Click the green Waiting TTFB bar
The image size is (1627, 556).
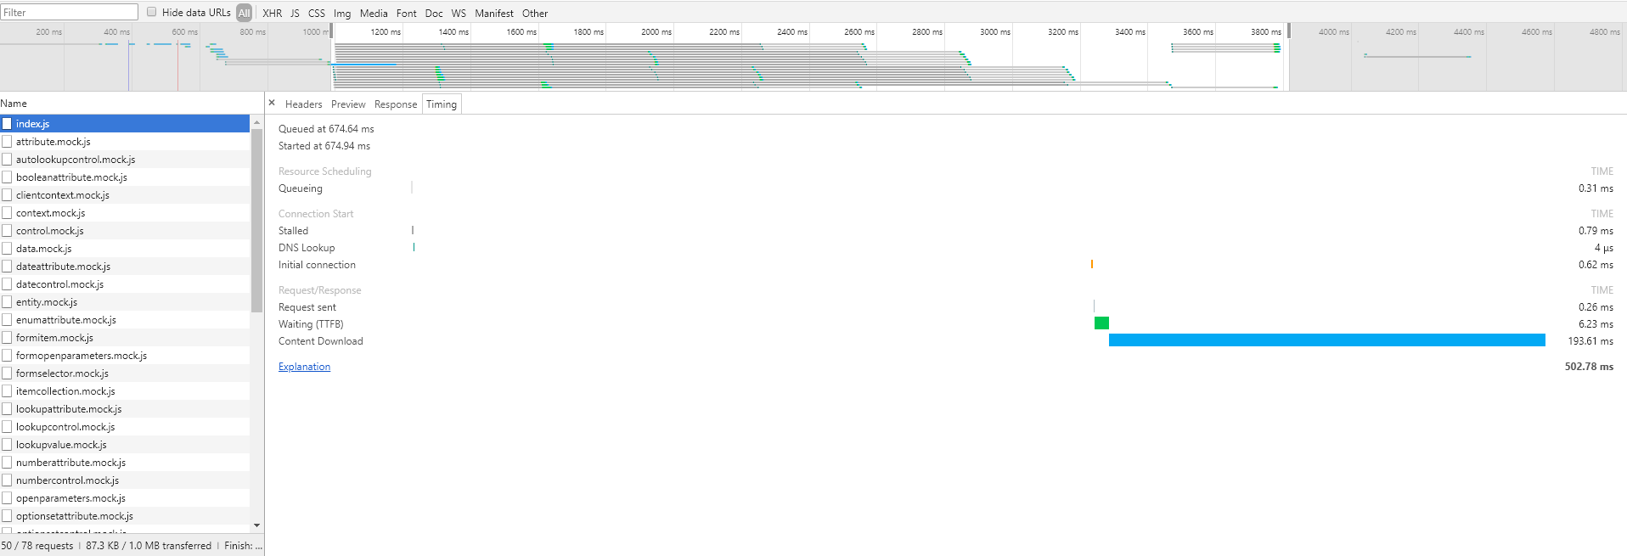click(1101, 323)
